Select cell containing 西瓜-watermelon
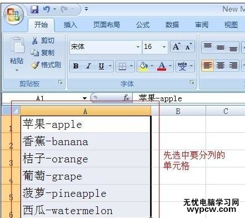Image resolution: width=245 pixels, height=218 pixels. click(86, 210)
